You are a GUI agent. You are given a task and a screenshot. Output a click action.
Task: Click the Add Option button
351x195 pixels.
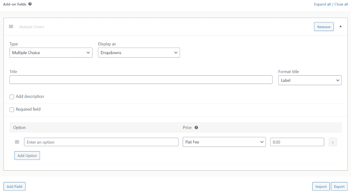coord(27,156)
